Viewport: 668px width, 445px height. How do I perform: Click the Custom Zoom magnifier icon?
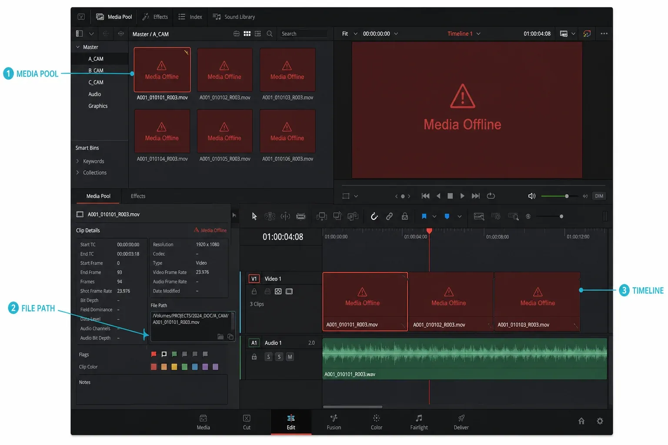[513, 216]
